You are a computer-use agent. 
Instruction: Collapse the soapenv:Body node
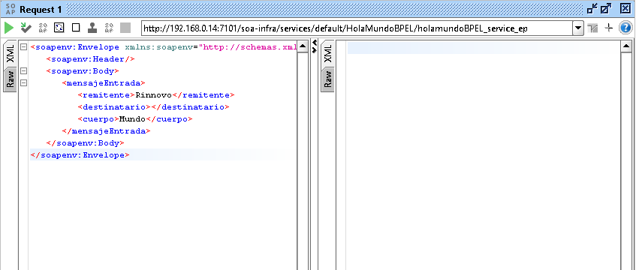[23, 71]
